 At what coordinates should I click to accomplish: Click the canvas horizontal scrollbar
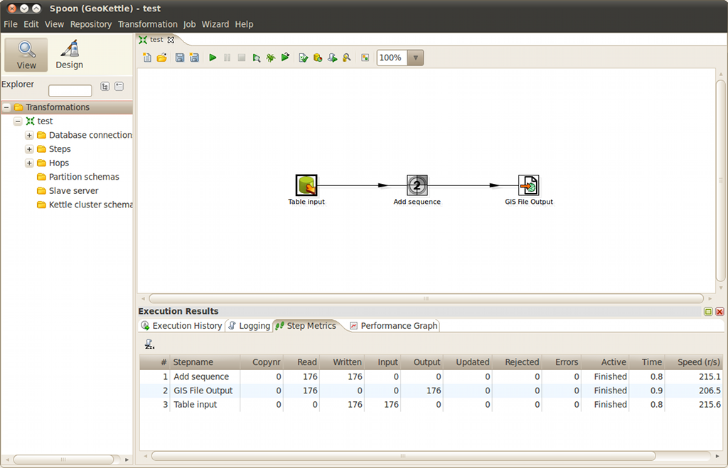pos(427,298)
